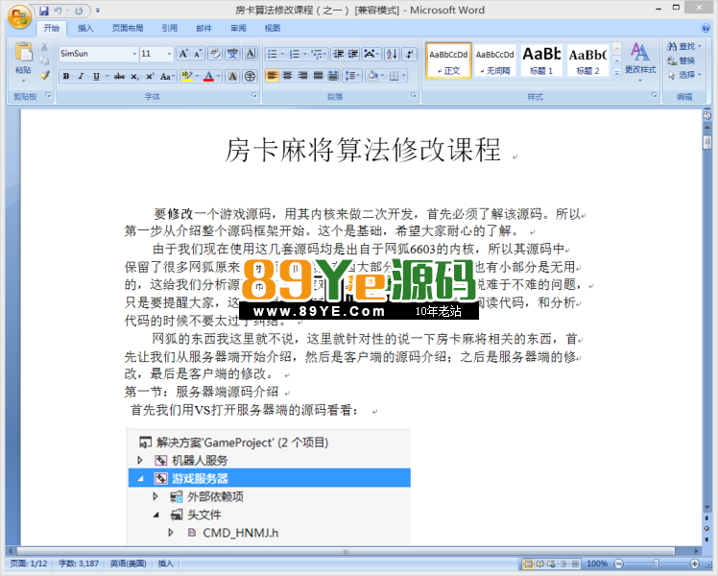The image size is (718, 576).
Task: Open font size 11 dropdown
Action: (x=170, y=54)
